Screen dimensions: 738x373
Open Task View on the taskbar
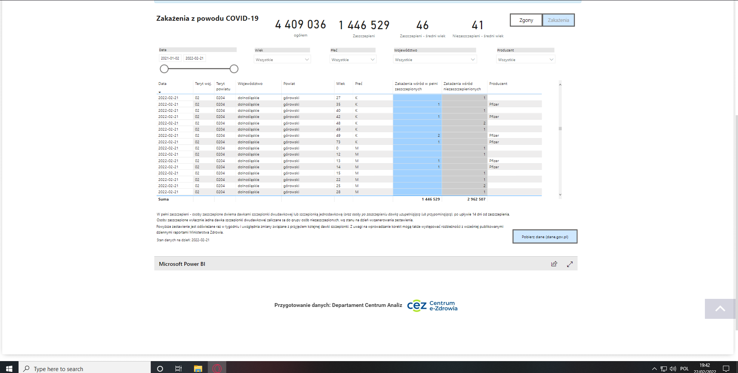(x=179, y=368)
